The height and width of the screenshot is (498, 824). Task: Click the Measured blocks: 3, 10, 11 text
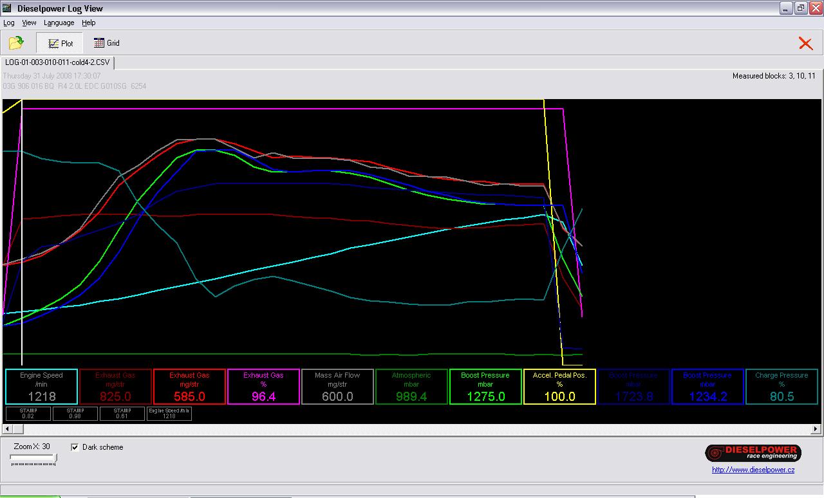(x=774, y=76)
